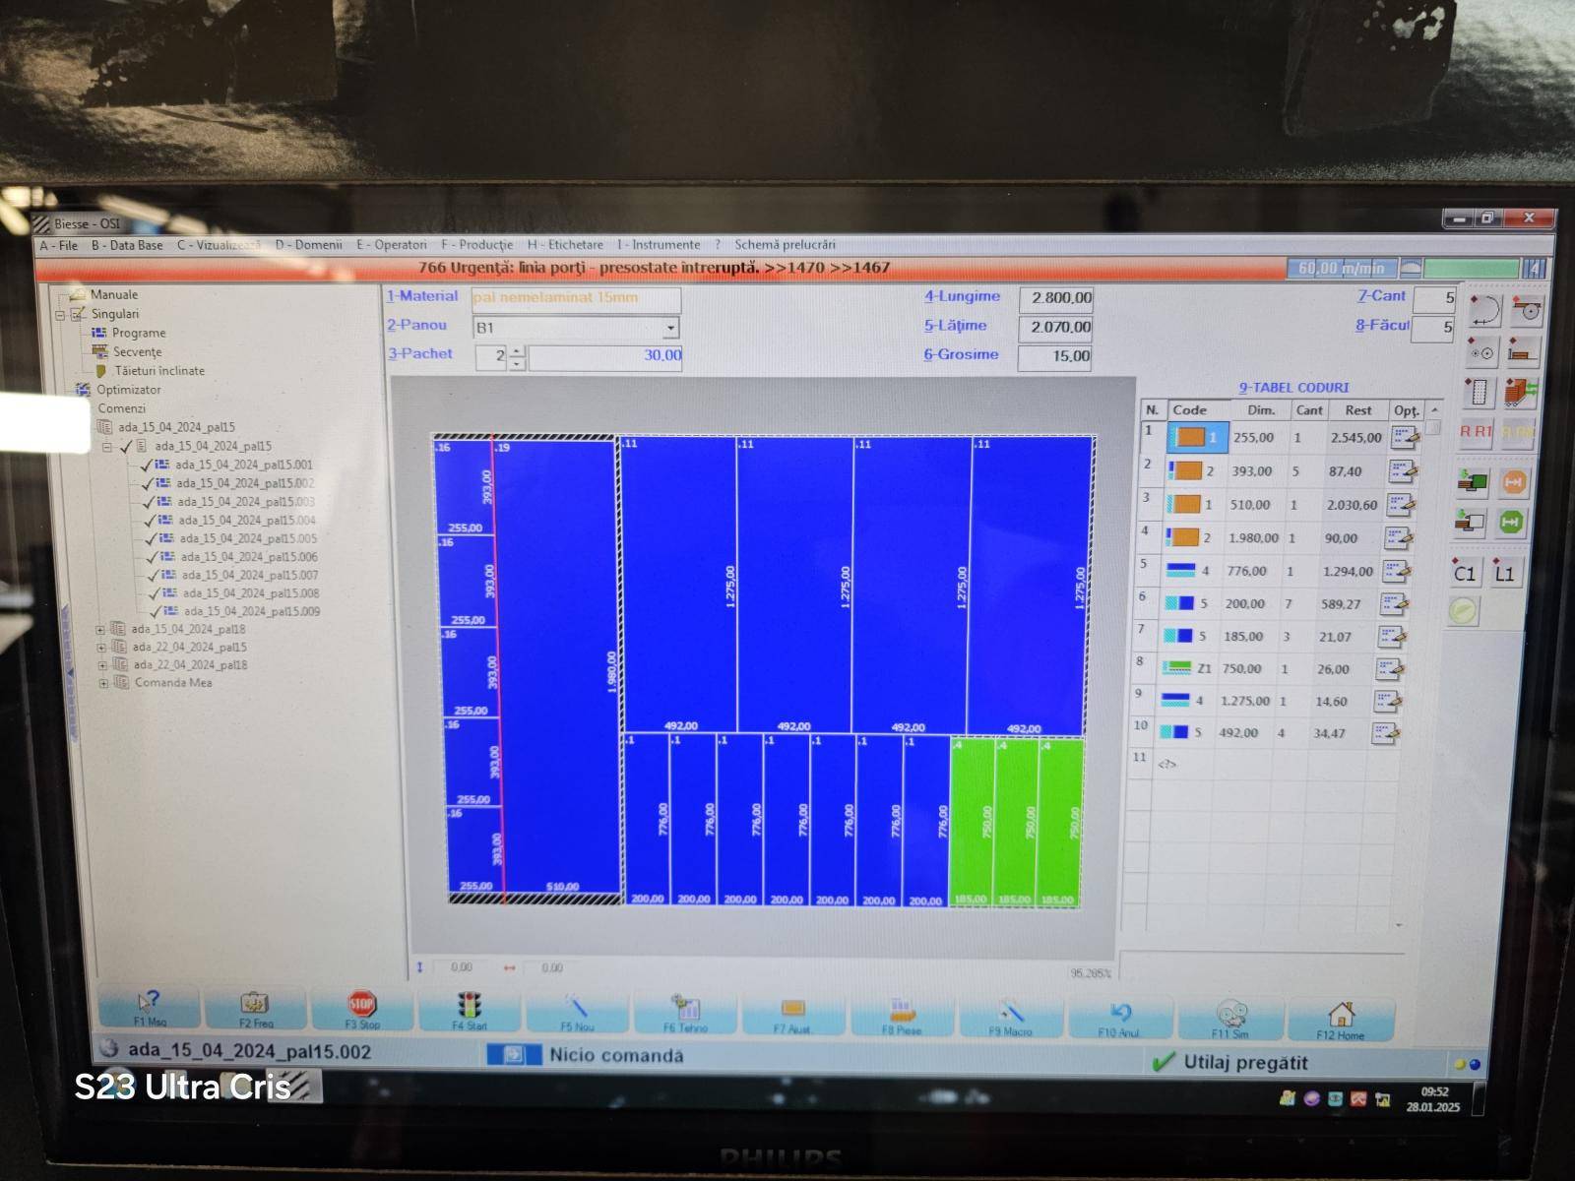
Task: Click the R R1 toolbar icon
Action: (1475, 431)
